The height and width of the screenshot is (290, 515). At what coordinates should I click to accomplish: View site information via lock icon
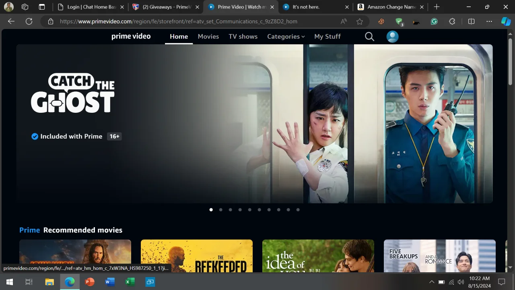pos(51,21)
